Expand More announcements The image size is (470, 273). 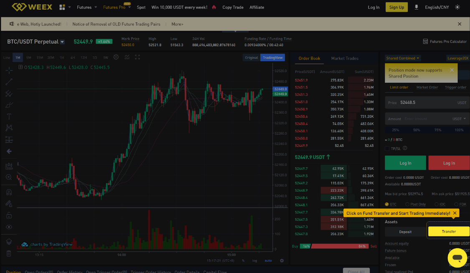[177, 24]
